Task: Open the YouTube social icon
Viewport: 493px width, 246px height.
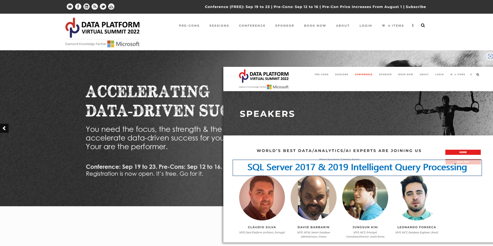Action: (x=111, y=6)
